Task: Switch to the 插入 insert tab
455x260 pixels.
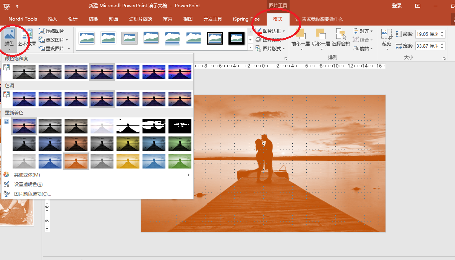Action: tap(52, 19)
